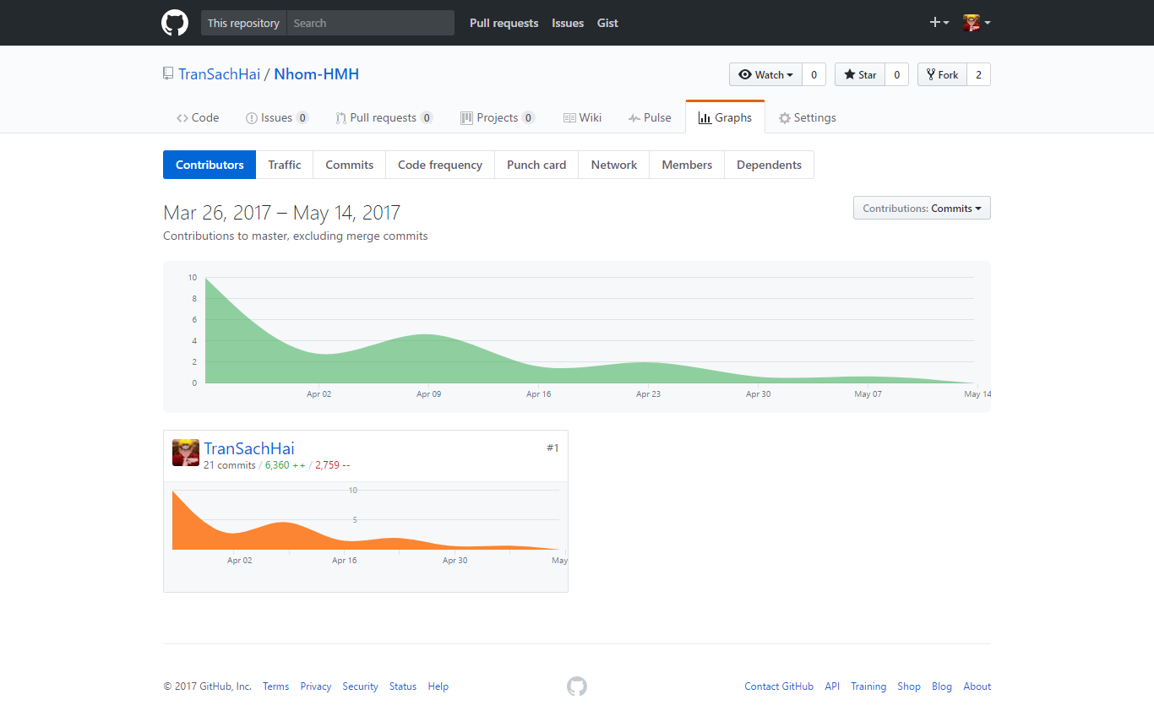The image size is (1154, 727).
Task: Open the user avatar profile menu
Action: click(976, 23)
